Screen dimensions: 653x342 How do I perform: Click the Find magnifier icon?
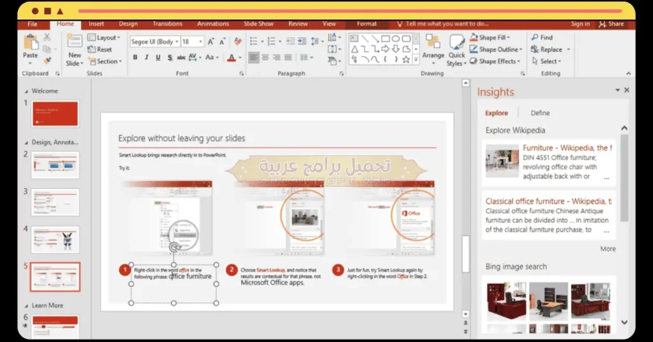click(x=534, y=38)
